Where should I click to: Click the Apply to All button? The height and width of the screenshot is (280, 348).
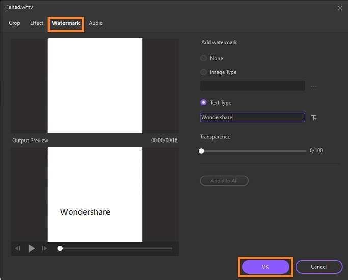point(224,181)
